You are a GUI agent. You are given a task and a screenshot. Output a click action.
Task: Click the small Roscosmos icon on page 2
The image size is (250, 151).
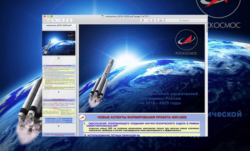[83, 118]
